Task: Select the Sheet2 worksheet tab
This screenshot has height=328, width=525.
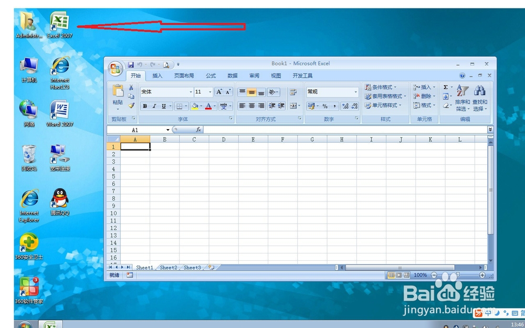Action: [168, 268]
